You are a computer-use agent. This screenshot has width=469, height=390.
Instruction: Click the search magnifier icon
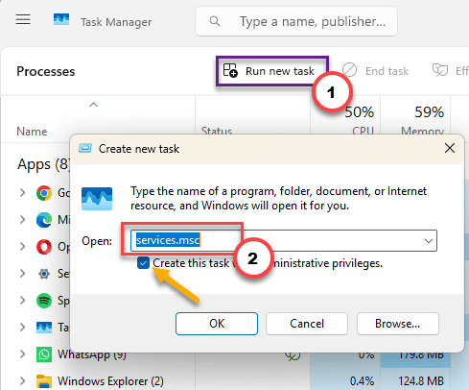point(215,21)
